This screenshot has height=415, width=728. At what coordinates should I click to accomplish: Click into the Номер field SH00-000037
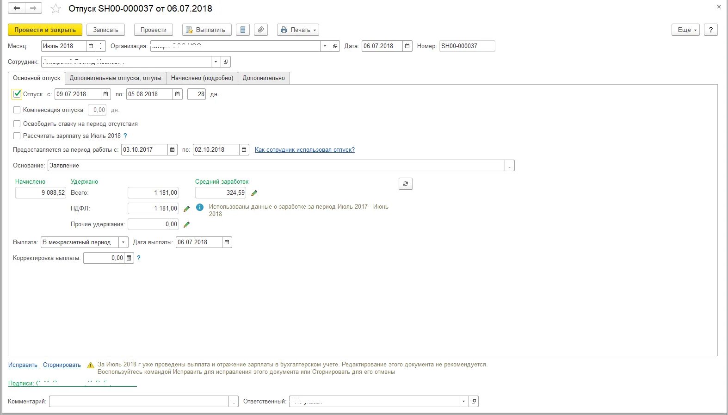(467, 46)
